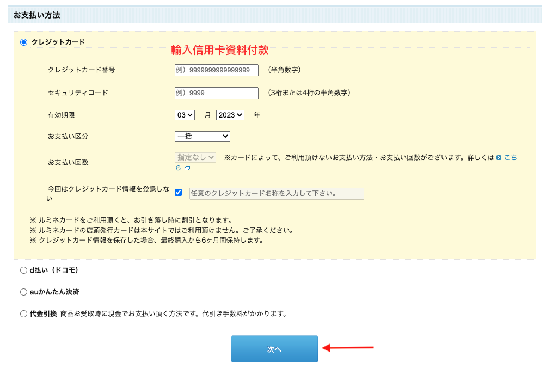This screenshot has width=552, height=369.
Task: Click the お支払い方法 section header
Action: pos(36,15)
